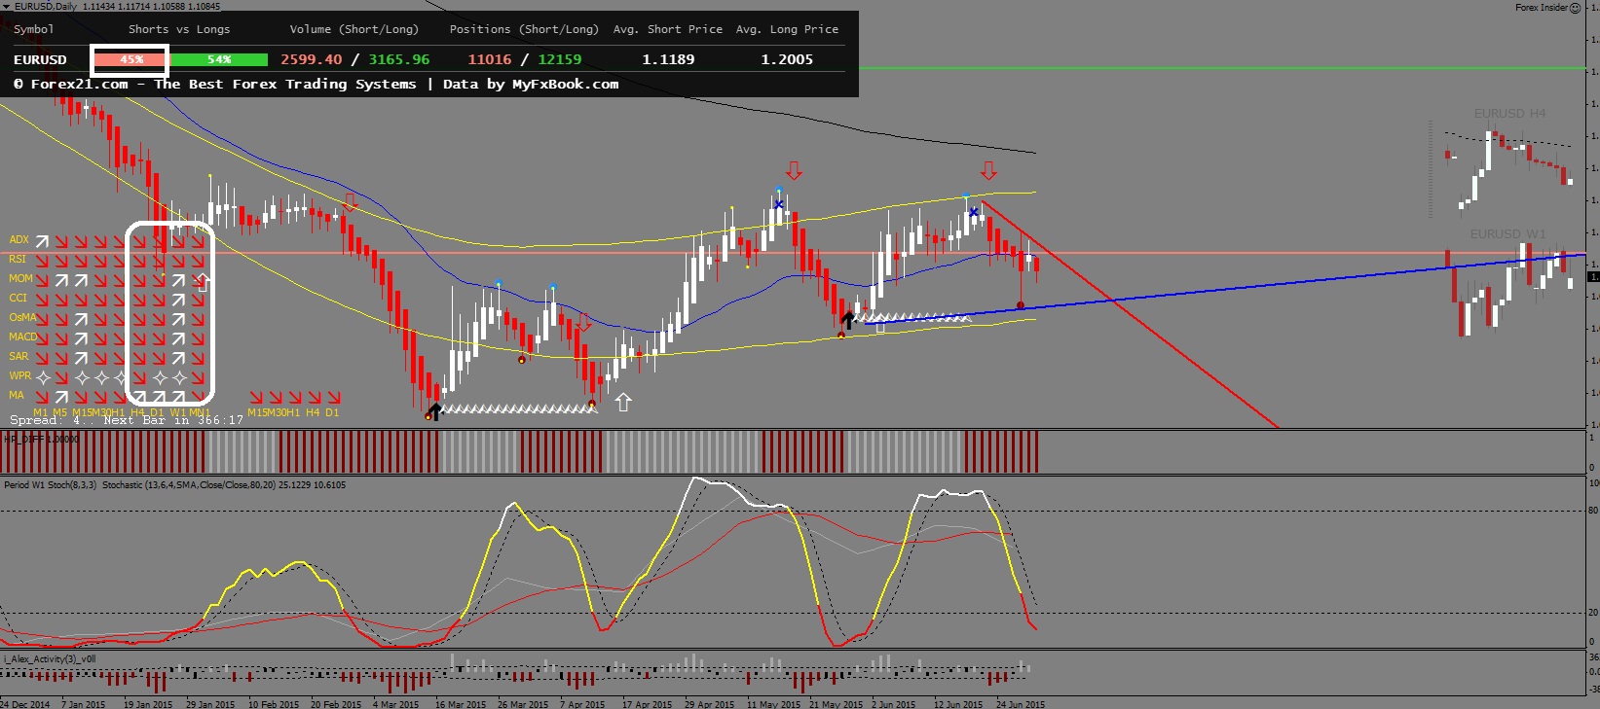Click the Forex Insider smiley face icon
The height and width of the screenshot is (709, 1600).
[x=1576, y=8]
